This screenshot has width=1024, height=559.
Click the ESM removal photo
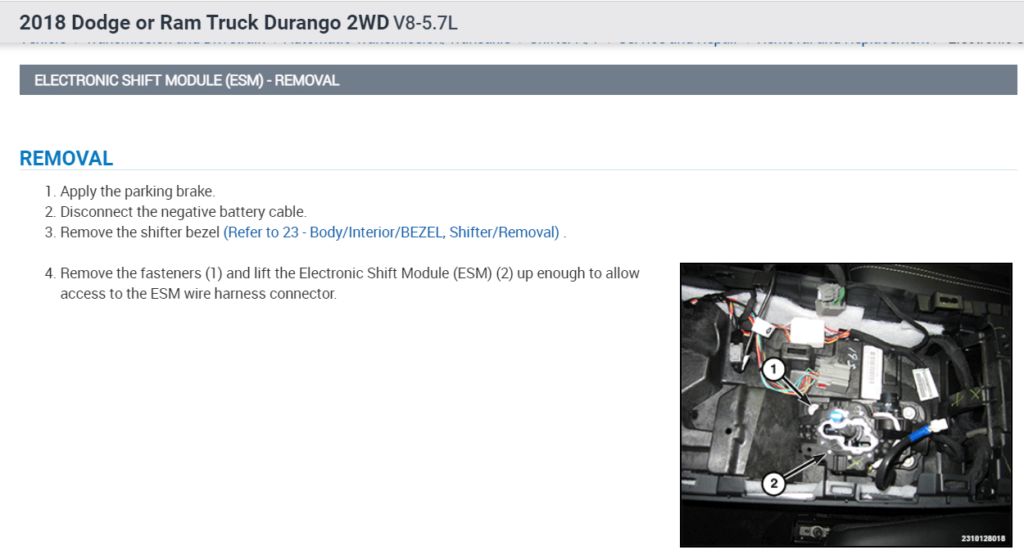pos(846,405)
